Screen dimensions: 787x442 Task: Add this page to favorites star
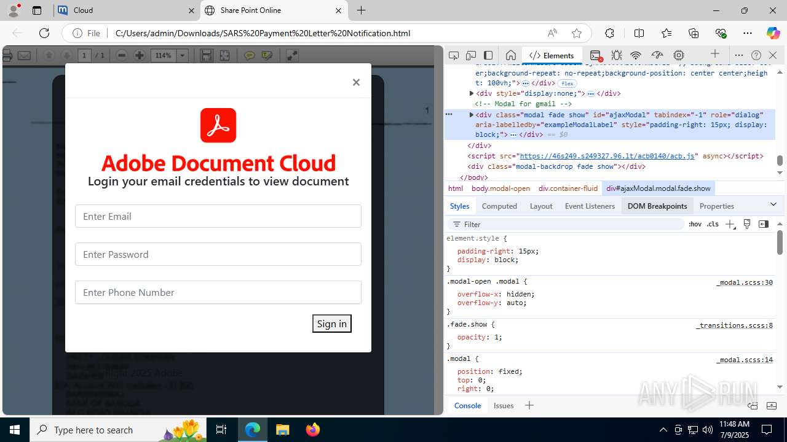click(576, 33)
